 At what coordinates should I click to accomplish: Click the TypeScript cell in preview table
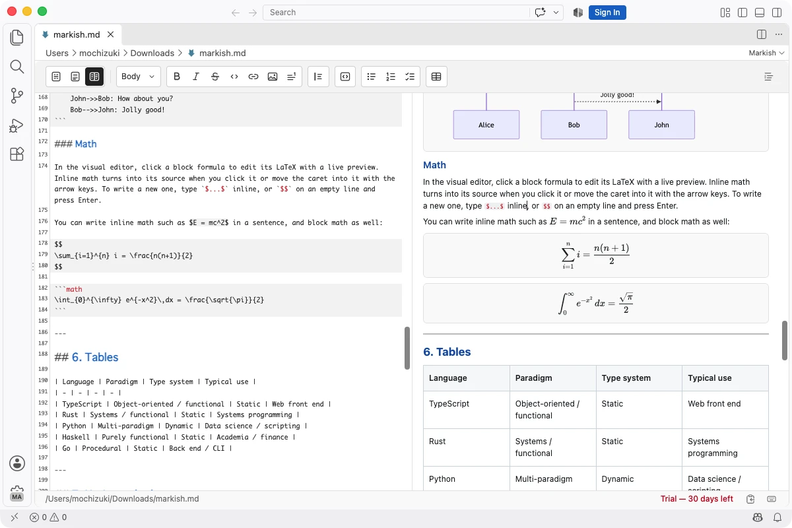pos(467,410)
